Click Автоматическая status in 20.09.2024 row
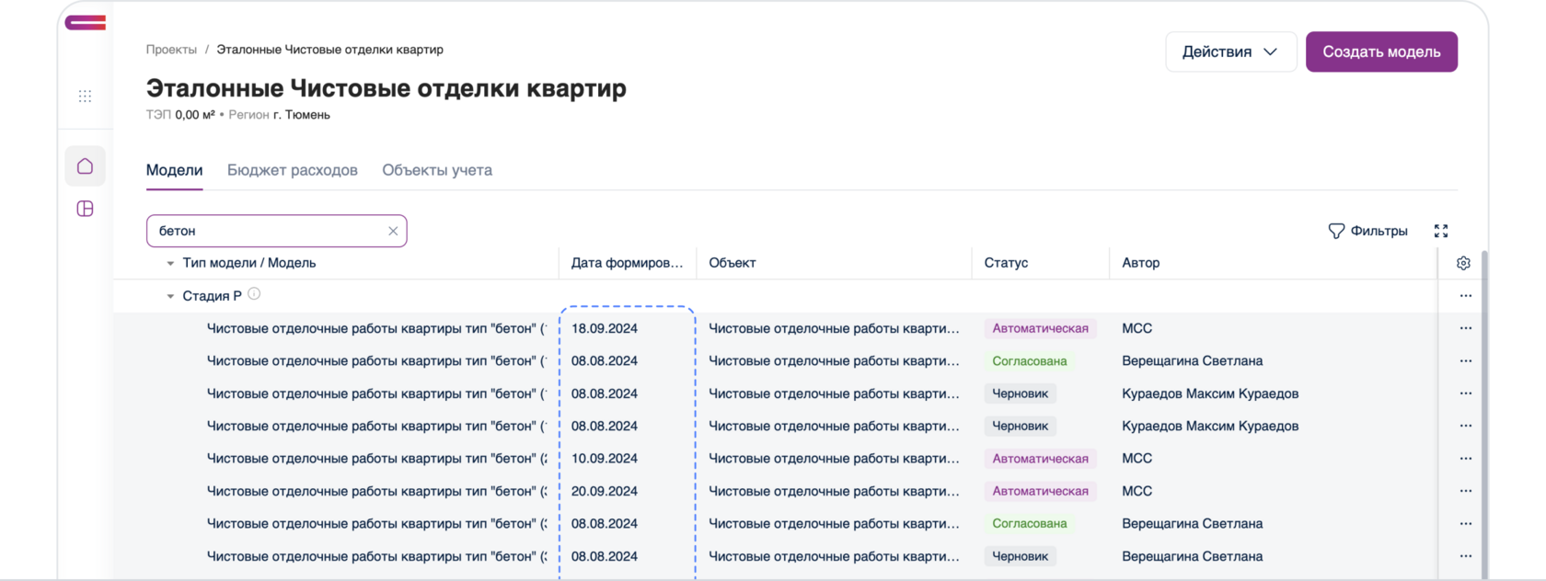 point(1040,491)
